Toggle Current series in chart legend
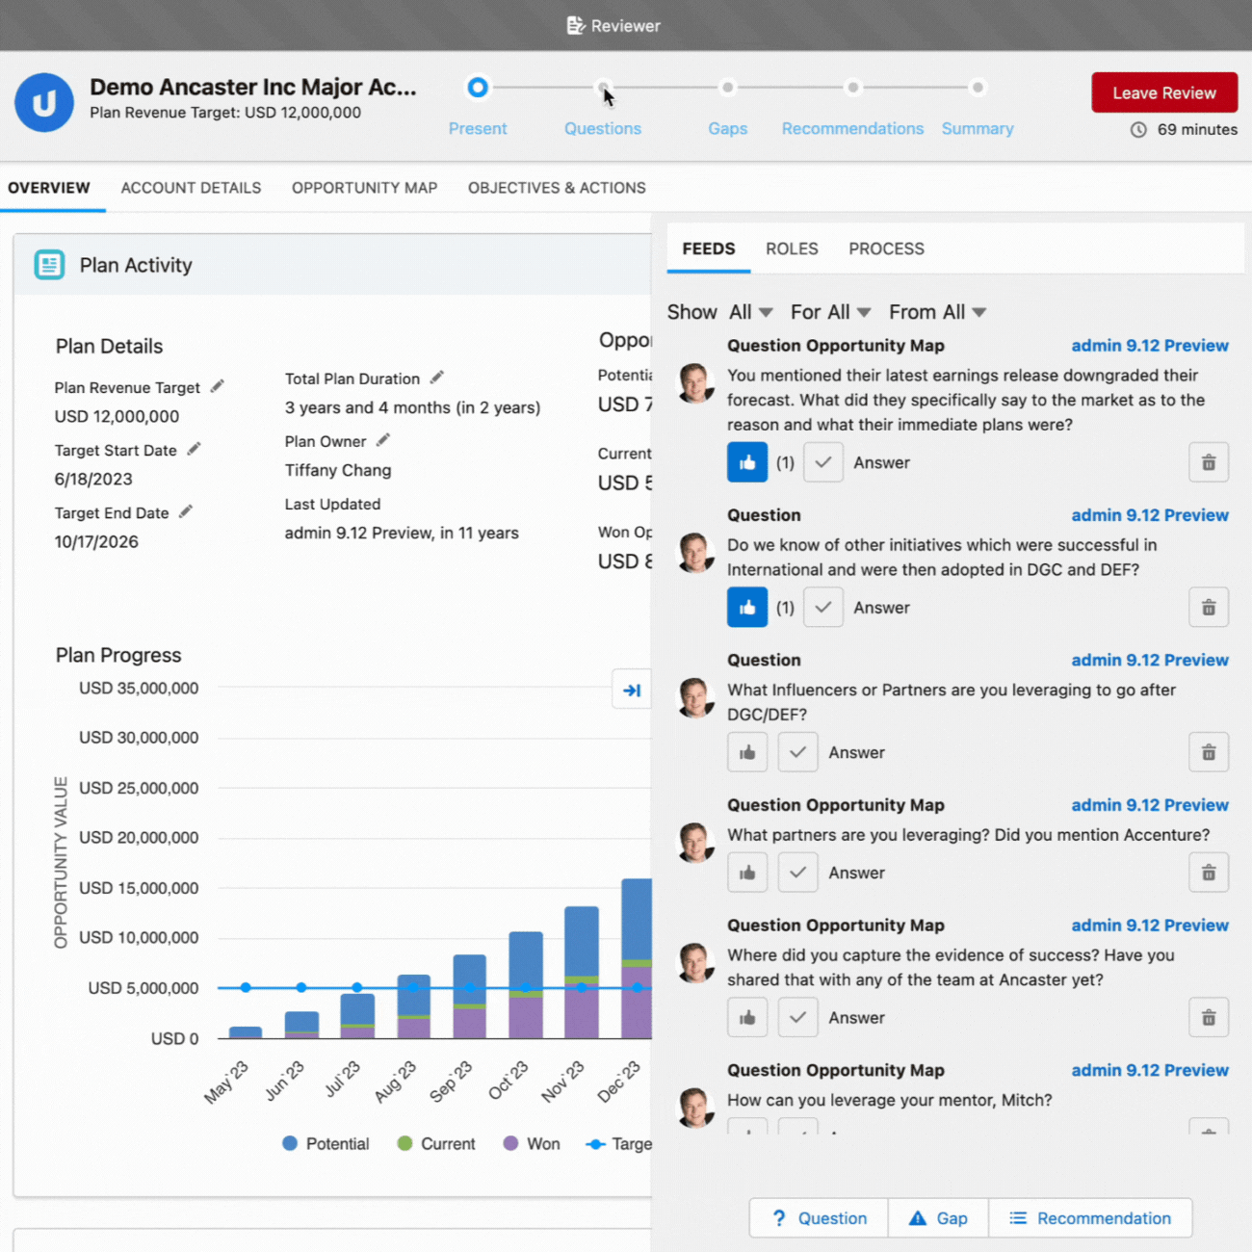The image size is (1252, 1252). point(436,1143)
